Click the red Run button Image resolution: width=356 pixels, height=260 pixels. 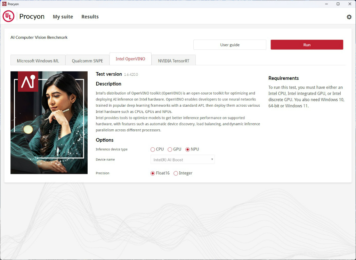pyautogui.click(x=307, y=45)
